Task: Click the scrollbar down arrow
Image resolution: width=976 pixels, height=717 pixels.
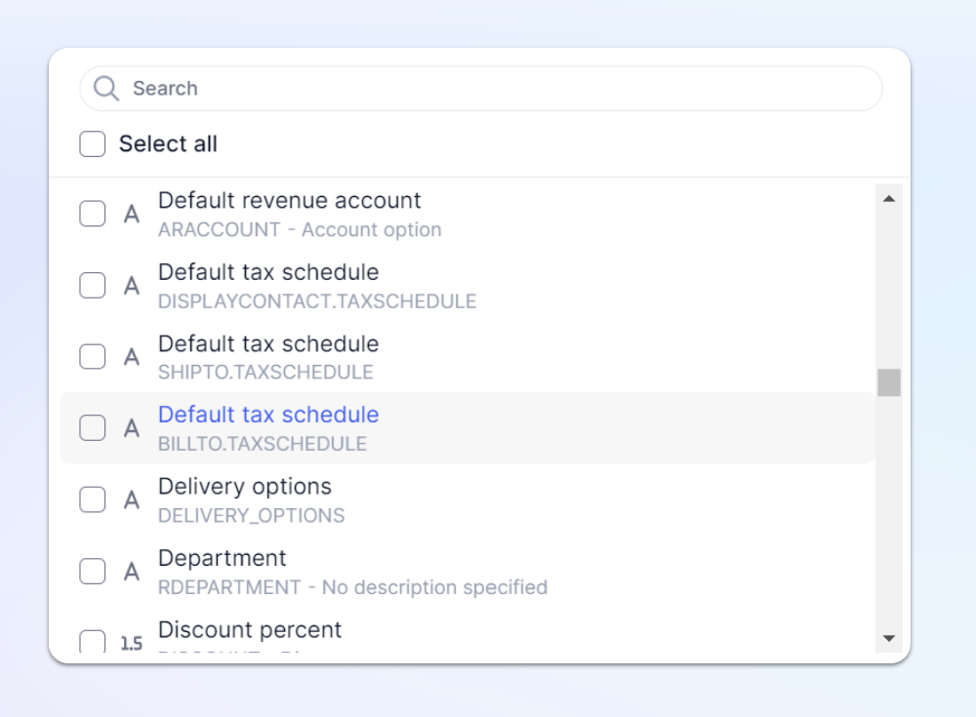Action: pos(889,639)
